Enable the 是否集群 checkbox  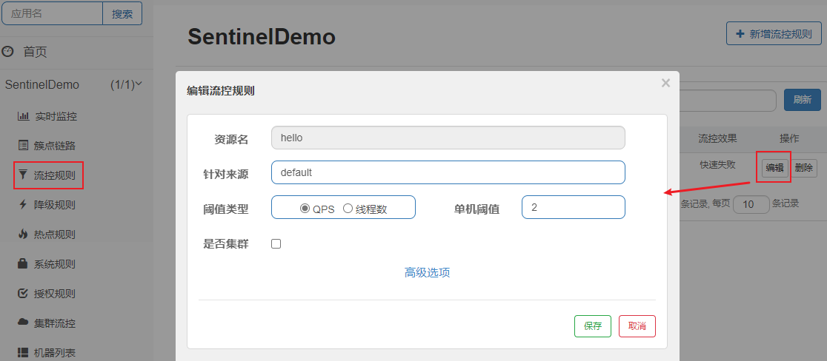276,244
